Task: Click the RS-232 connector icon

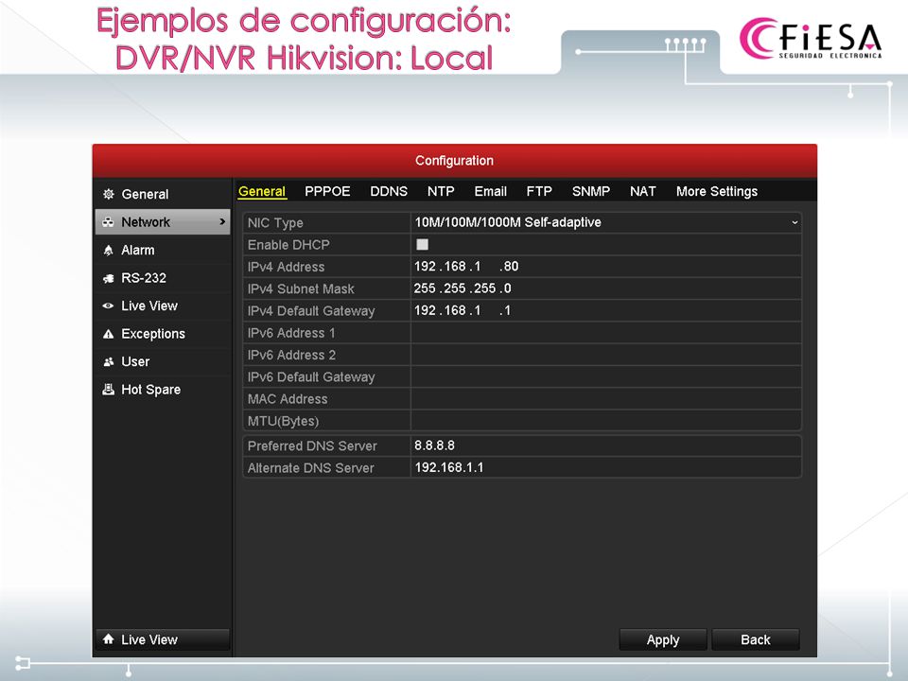Action: pos(108,278)
